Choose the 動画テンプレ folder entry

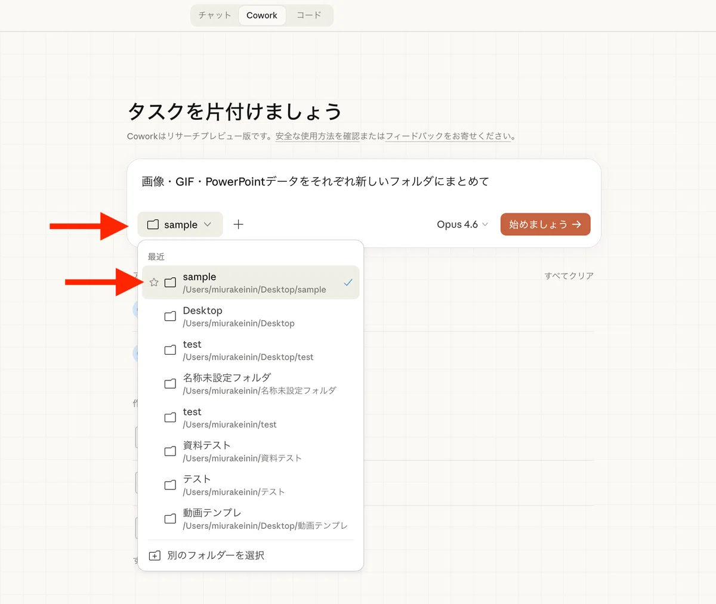[251, 519]
